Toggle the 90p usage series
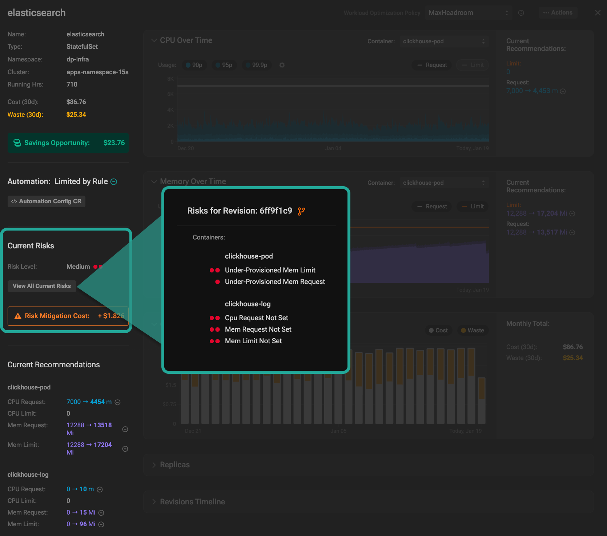 pos(194,65)
